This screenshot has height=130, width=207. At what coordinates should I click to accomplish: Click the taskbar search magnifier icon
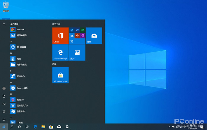coord(12,127)
